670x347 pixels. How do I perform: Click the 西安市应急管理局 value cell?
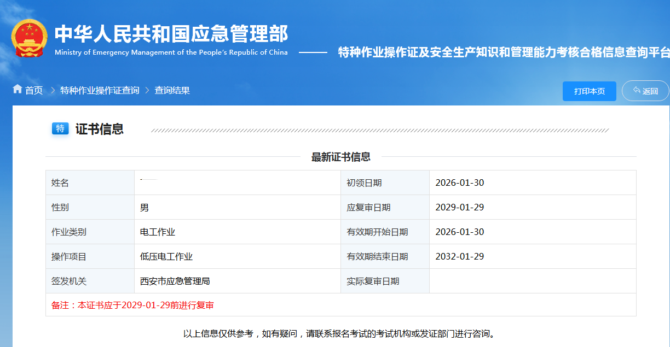coord(237,281)
